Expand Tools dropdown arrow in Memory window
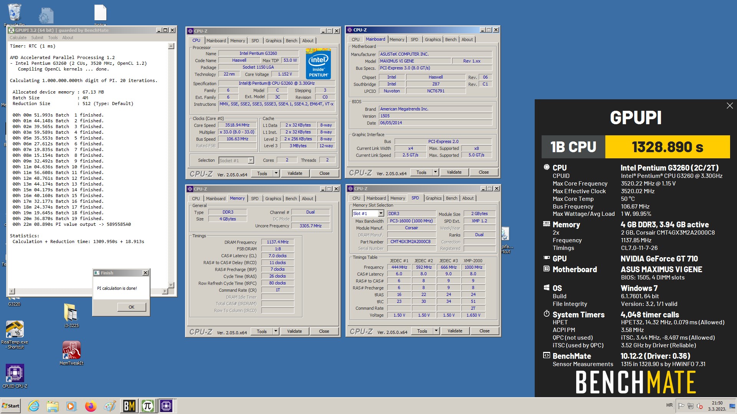Viewport: 737px width, 414px height. [276, 331]
